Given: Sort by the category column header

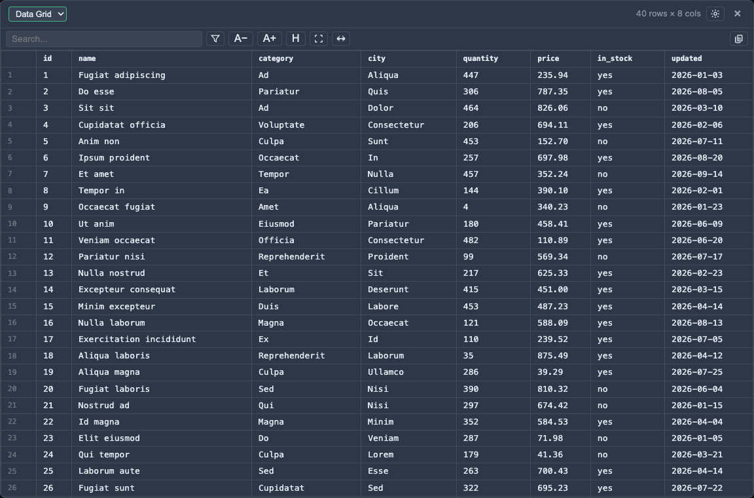Looking at the screenshot, I should tap(306, 58).
